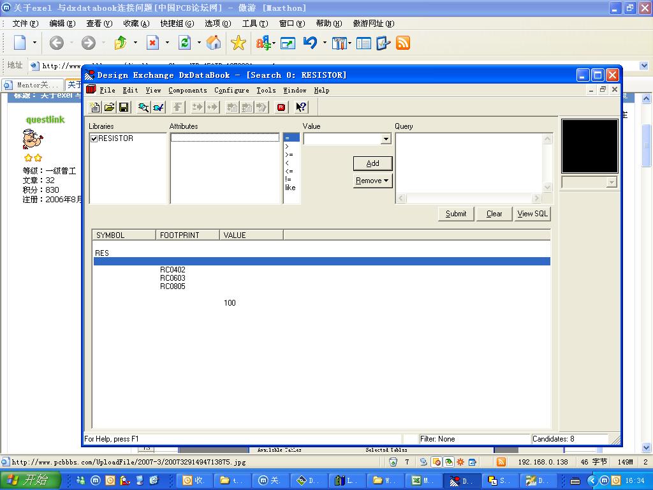Screen dimensions: 653x490
Task: Click the Open folder icon in DxDataBook toolbar
Action: coord(110,107)
